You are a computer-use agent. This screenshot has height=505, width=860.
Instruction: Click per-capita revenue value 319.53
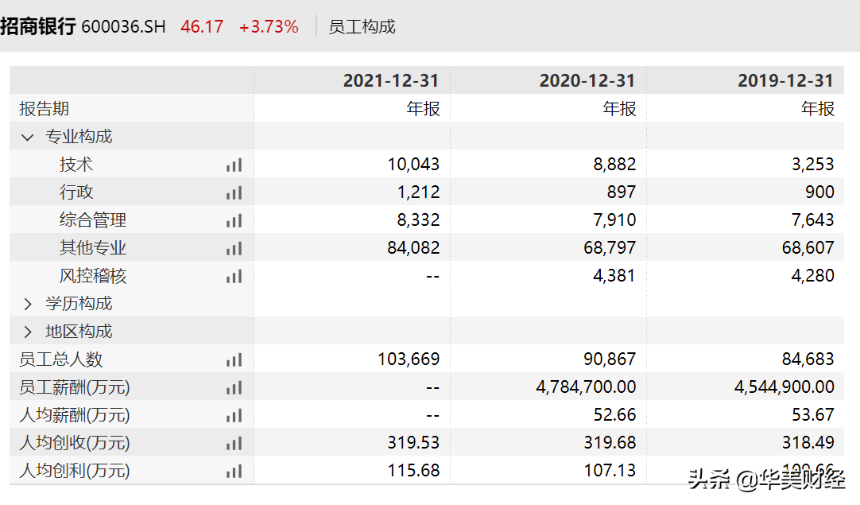pos(413,442)
